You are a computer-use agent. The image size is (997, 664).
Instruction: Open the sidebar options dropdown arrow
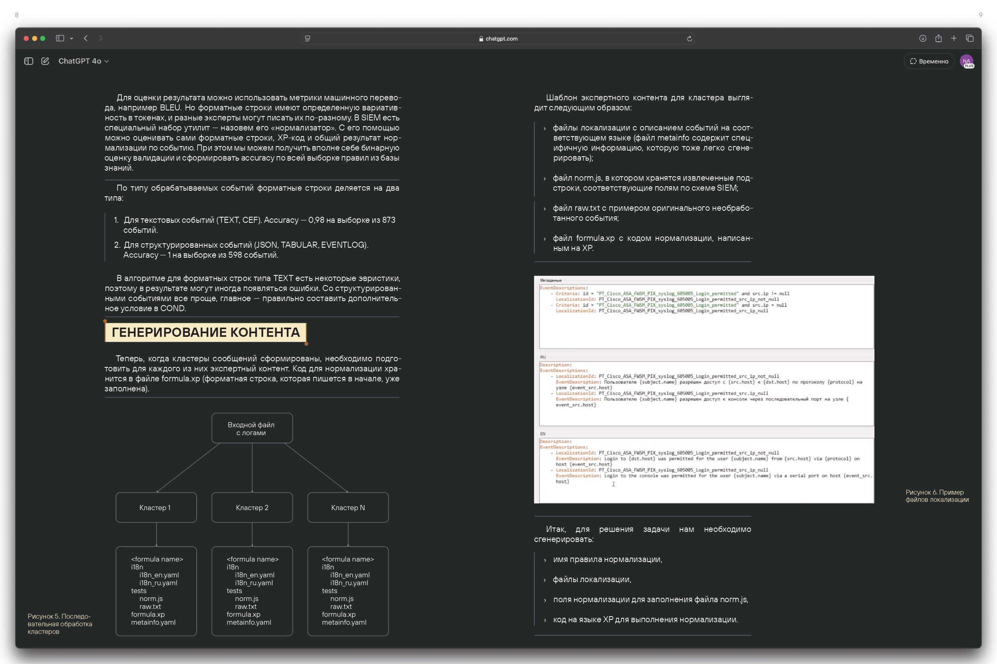[x=72, y=39]
